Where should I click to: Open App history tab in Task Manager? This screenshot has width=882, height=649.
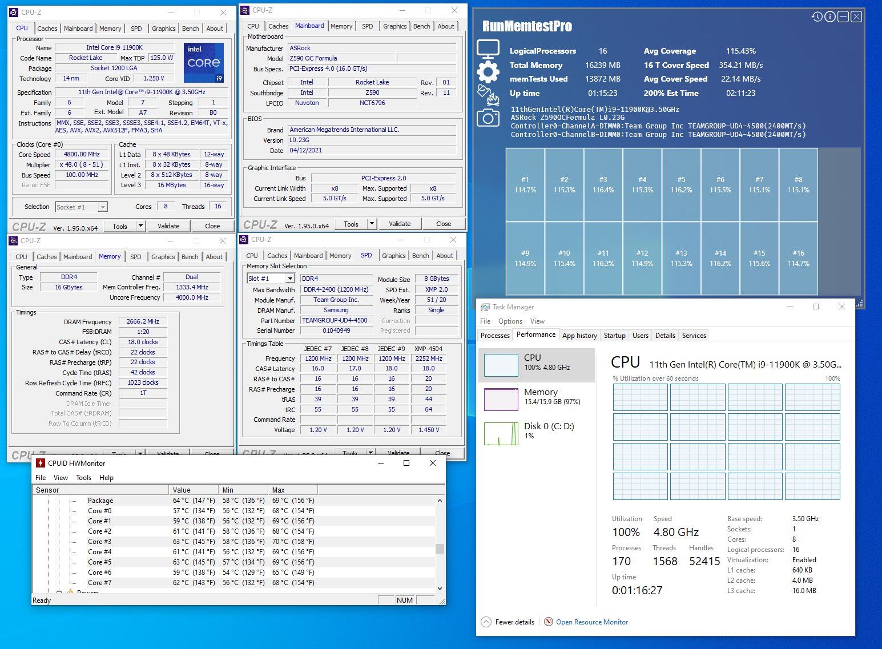(579, 336)
